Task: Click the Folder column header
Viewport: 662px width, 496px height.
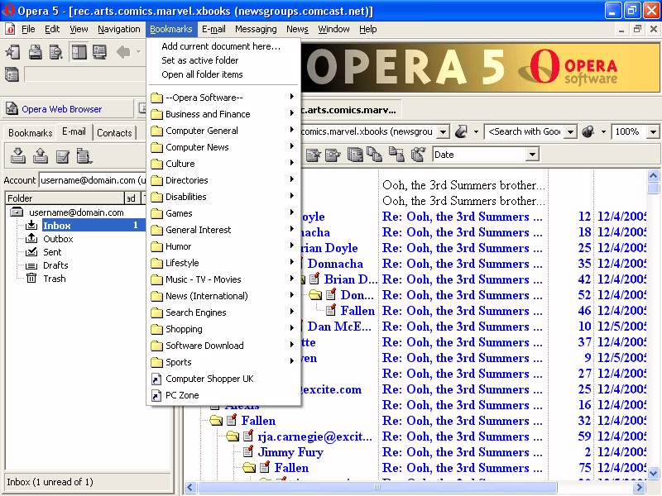Action: click(65, 198)
